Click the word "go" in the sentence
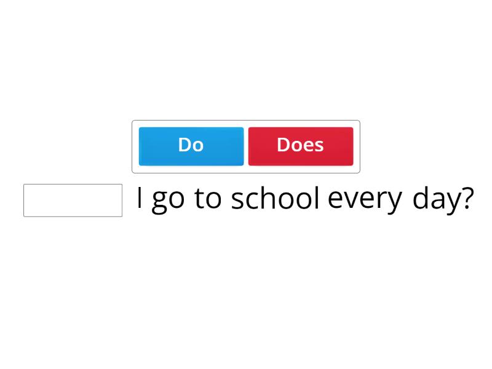Screen dimensions: 492x369 click(x=169, y=200)
